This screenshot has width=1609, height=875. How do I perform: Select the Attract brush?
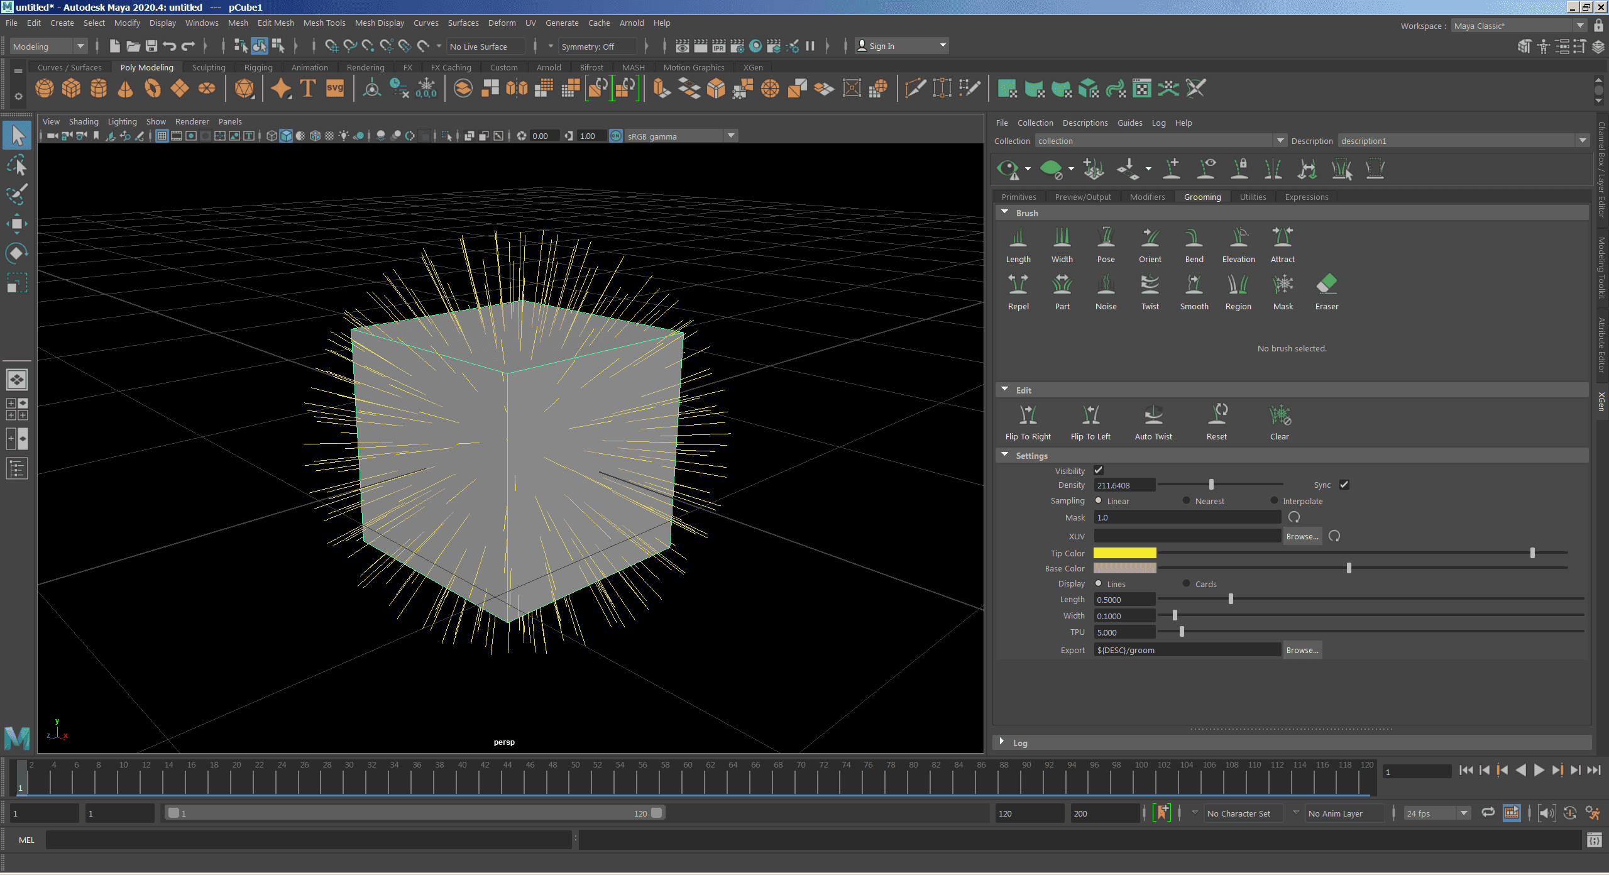point(1282,239)
